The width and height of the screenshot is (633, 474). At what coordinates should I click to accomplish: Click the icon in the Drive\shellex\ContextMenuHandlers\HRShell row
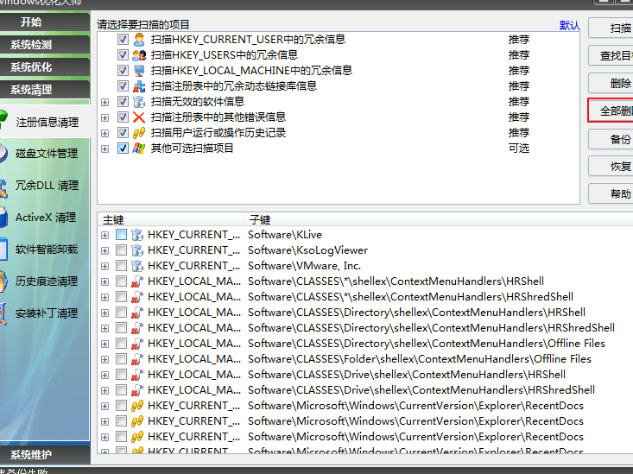pos(137,375)
